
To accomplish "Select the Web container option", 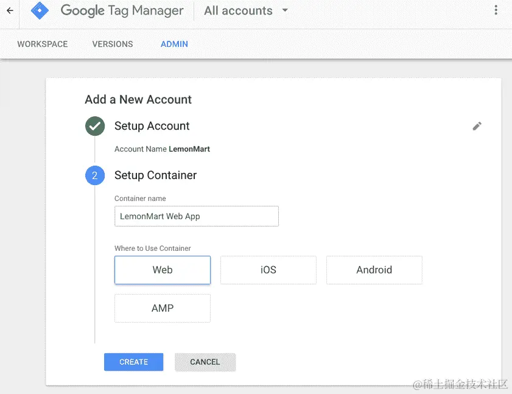I will pos(163,270).
